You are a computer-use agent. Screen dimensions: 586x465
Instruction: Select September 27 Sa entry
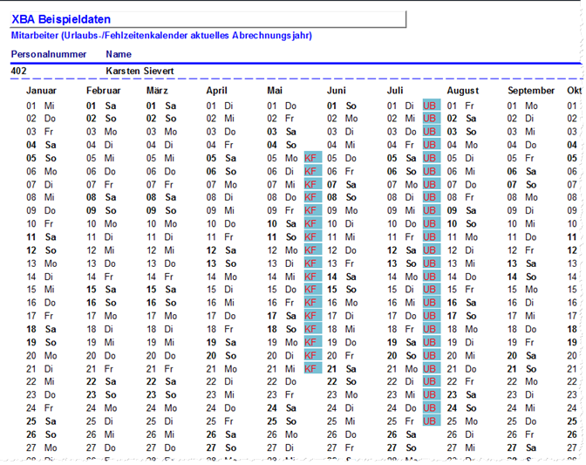coord(522,448)
